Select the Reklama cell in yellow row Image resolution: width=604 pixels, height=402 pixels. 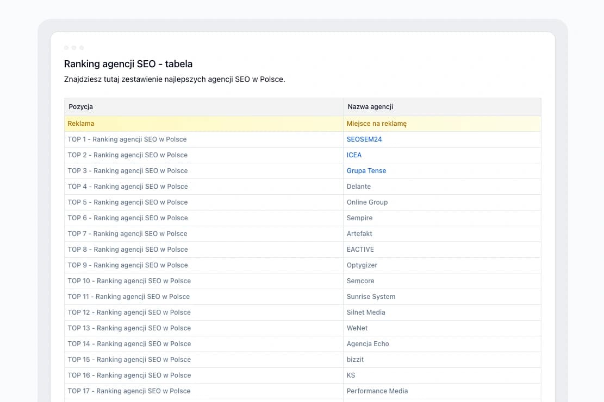tap(81, 124)
